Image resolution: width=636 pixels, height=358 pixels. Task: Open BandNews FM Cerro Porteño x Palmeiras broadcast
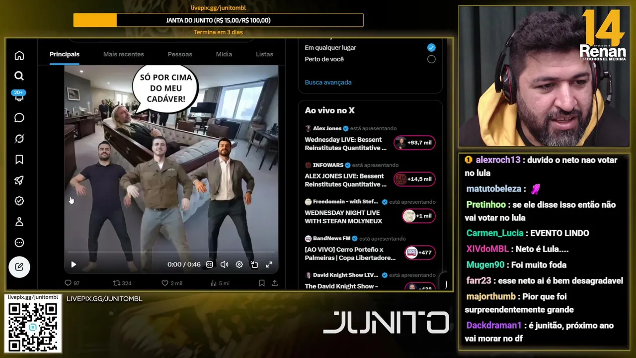click(x=350, y=254)
